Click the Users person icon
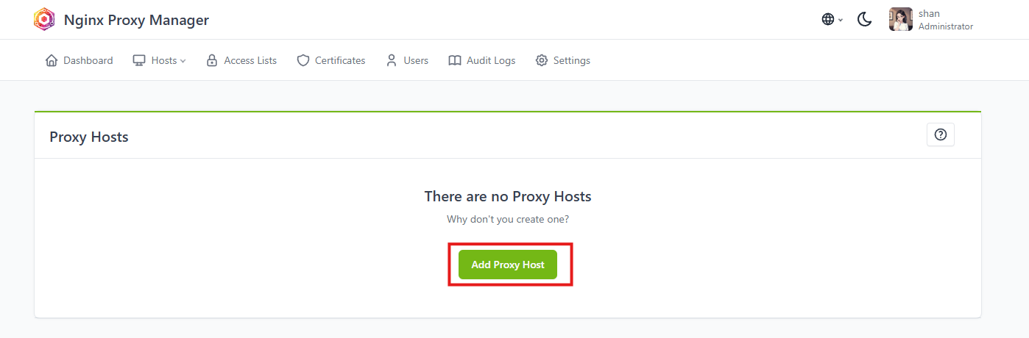The image size is (1029, 338). point(392,60)
